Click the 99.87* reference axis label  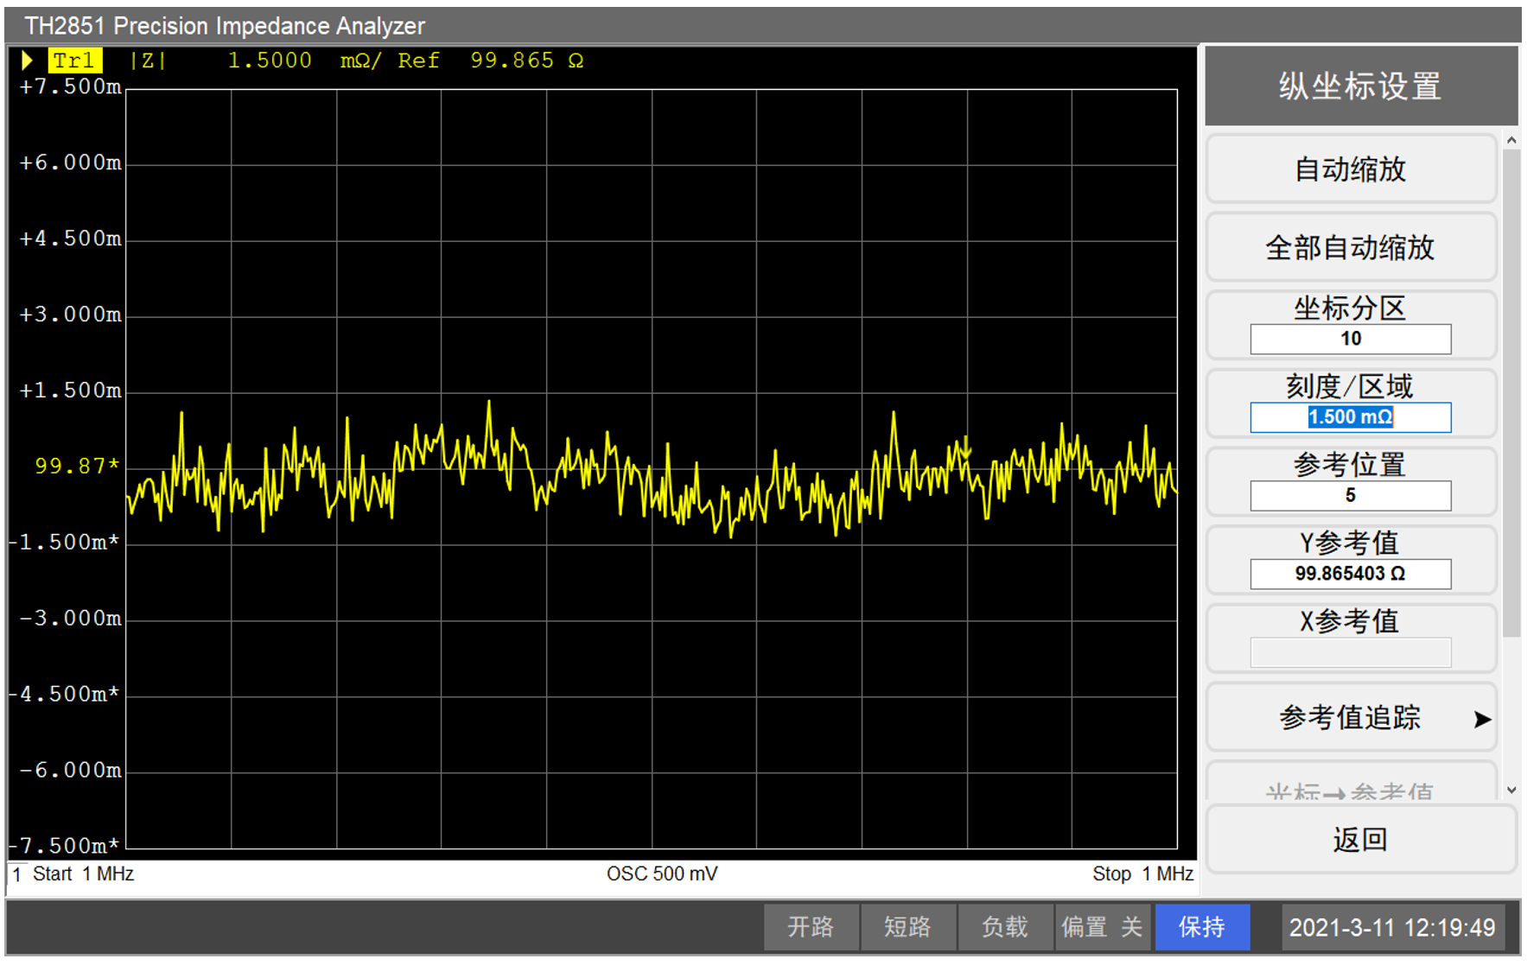pyautogui.click(x=77, y=467)
